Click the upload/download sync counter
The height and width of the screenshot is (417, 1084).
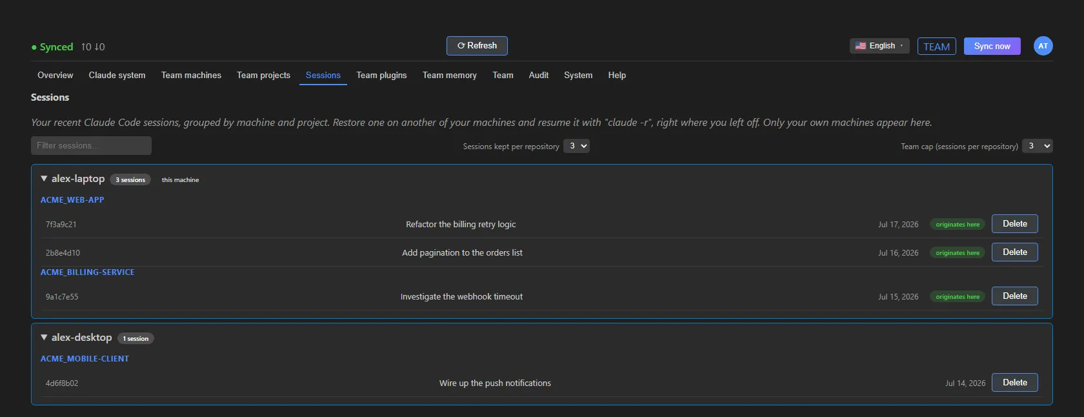(93, 47)
